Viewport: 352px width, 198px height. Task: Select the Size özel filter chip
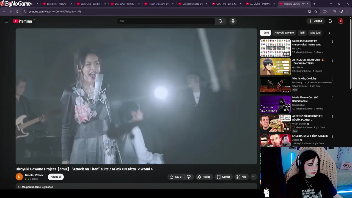point(315,33)
